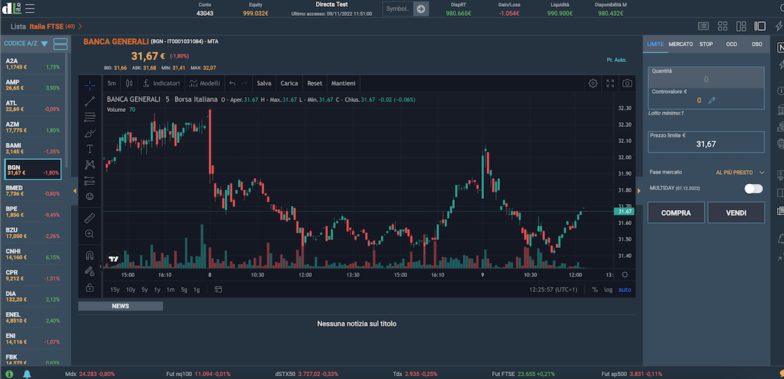Click into the Quantità field
This screenshot has width=784, height=379.
[706, 79]
